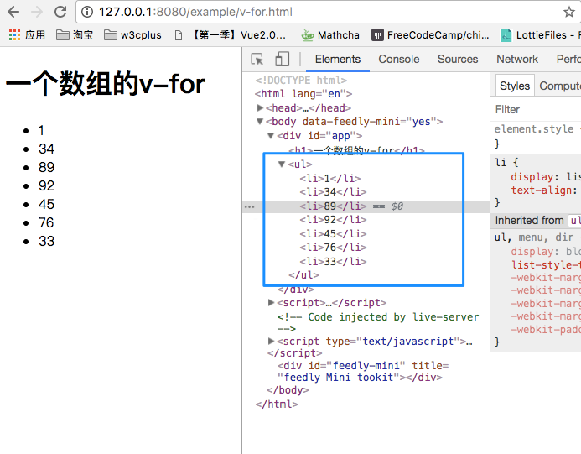Switch to the Network tab
The image size is (581, 454).
517,59
